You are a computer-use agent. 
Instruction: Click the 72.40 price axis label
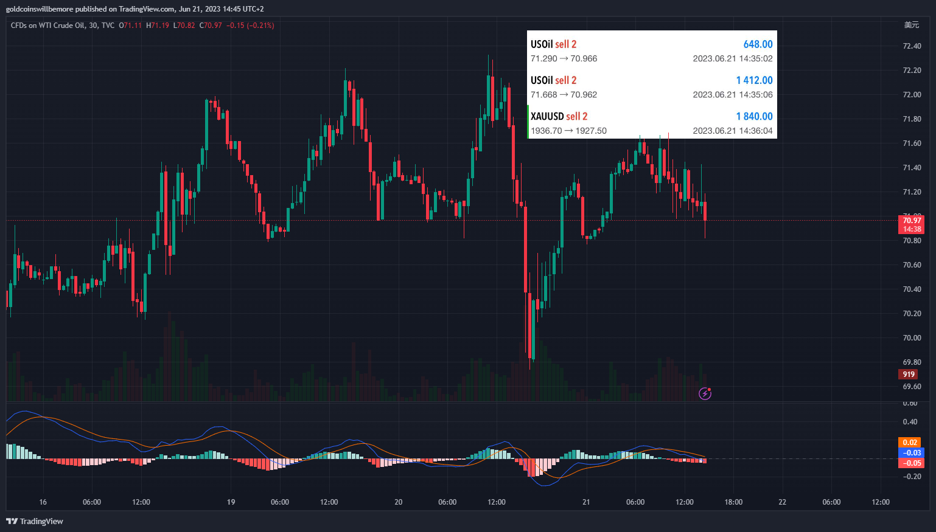pyautogui.click(x=912, y=46)
